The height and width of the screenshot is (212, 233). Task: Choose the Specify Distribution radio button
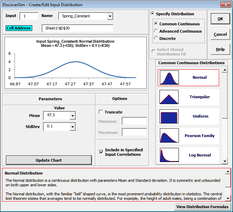click(153, 14)
